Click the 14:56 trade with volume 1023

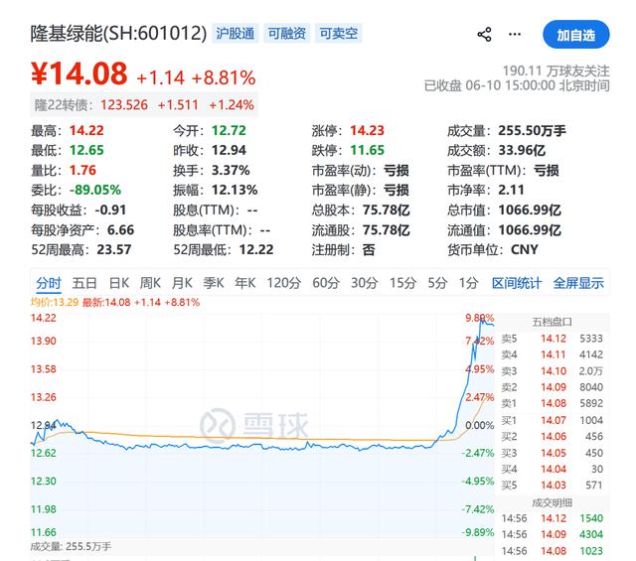coord(553,551)
